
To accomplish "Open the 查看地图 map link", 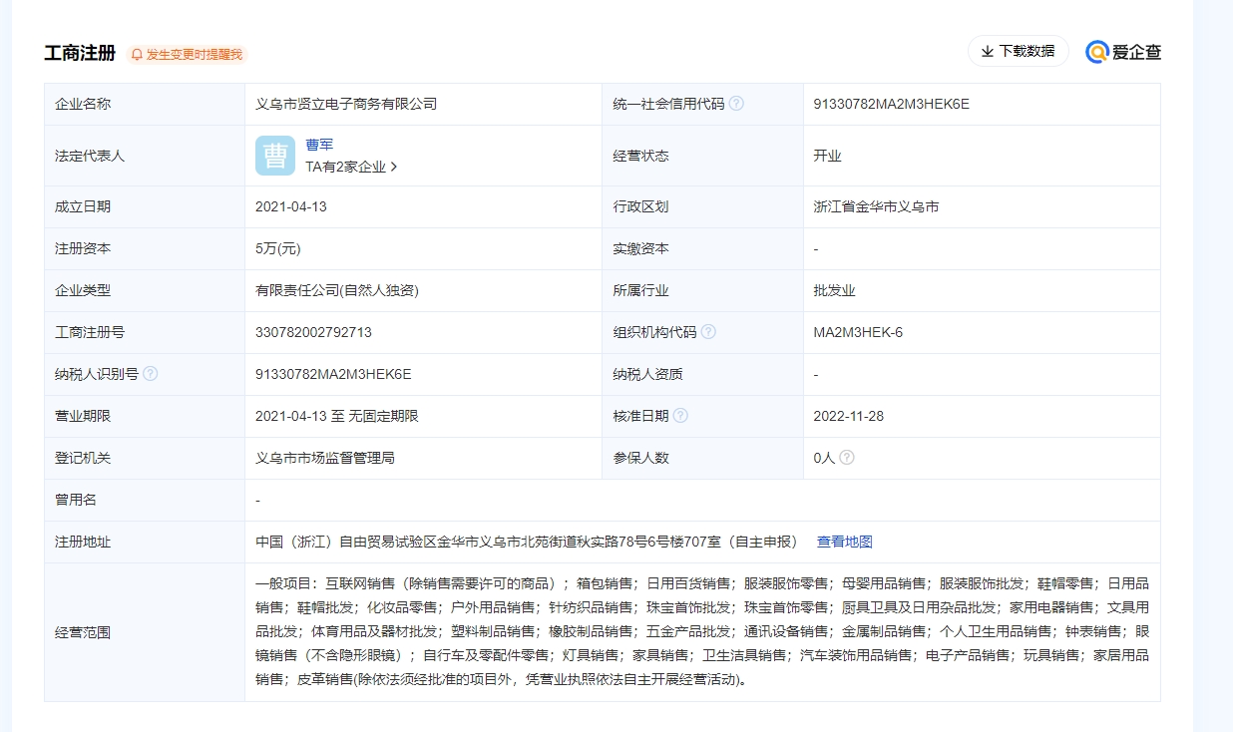I will coord(844,542).
